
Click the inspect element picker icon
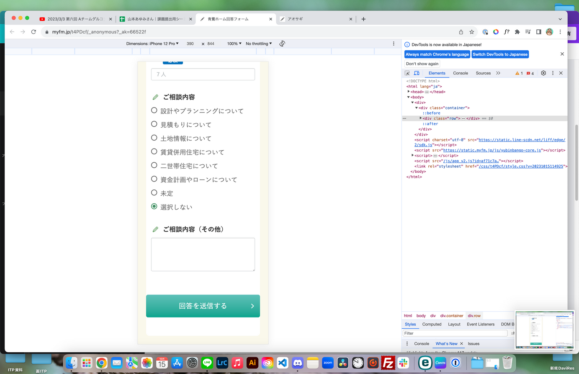coord(407,73)
